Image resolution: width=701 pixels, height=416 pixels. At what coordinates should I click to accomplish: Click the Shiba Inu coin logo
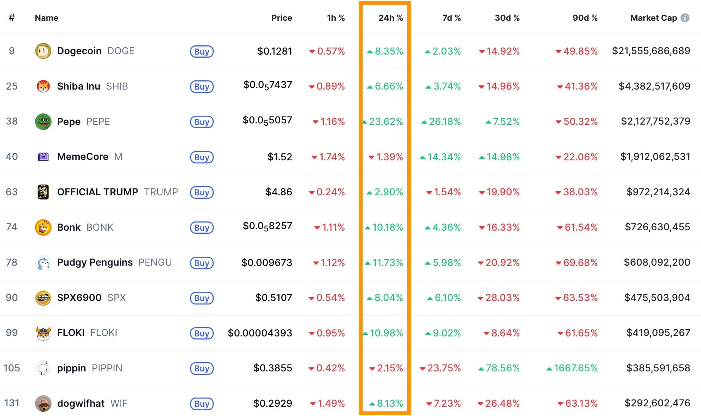(43, 87)
